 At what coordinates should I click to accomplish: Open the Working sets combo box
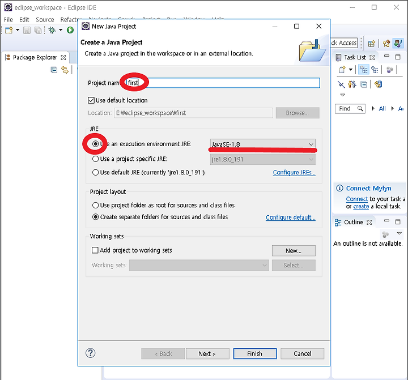pyautogui.click(x=199, y=265)
